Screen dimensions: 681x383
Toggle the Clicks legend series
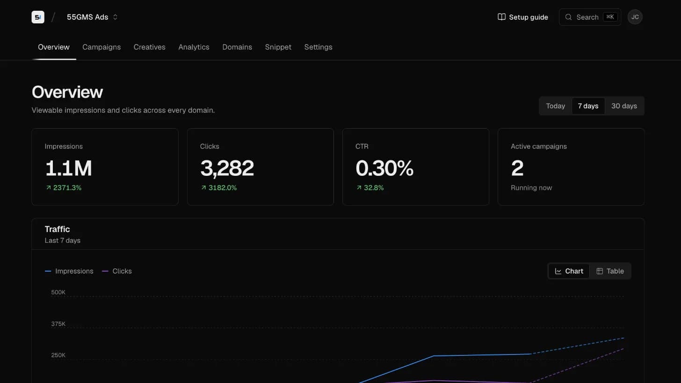(x=117, y=271)
